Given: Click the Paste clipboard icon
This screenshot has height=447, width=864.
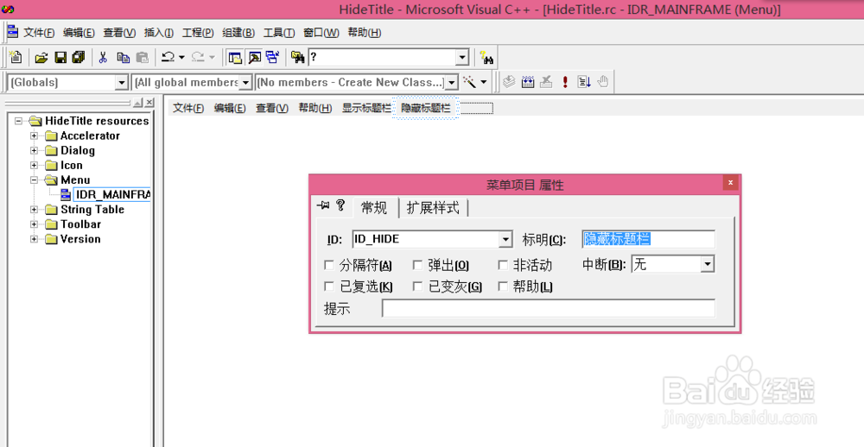Looking at the screenshot, I should 143,57.
